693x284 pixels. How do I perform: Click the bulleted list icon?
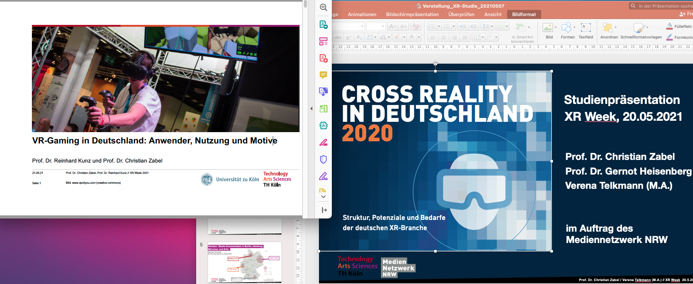432,26
